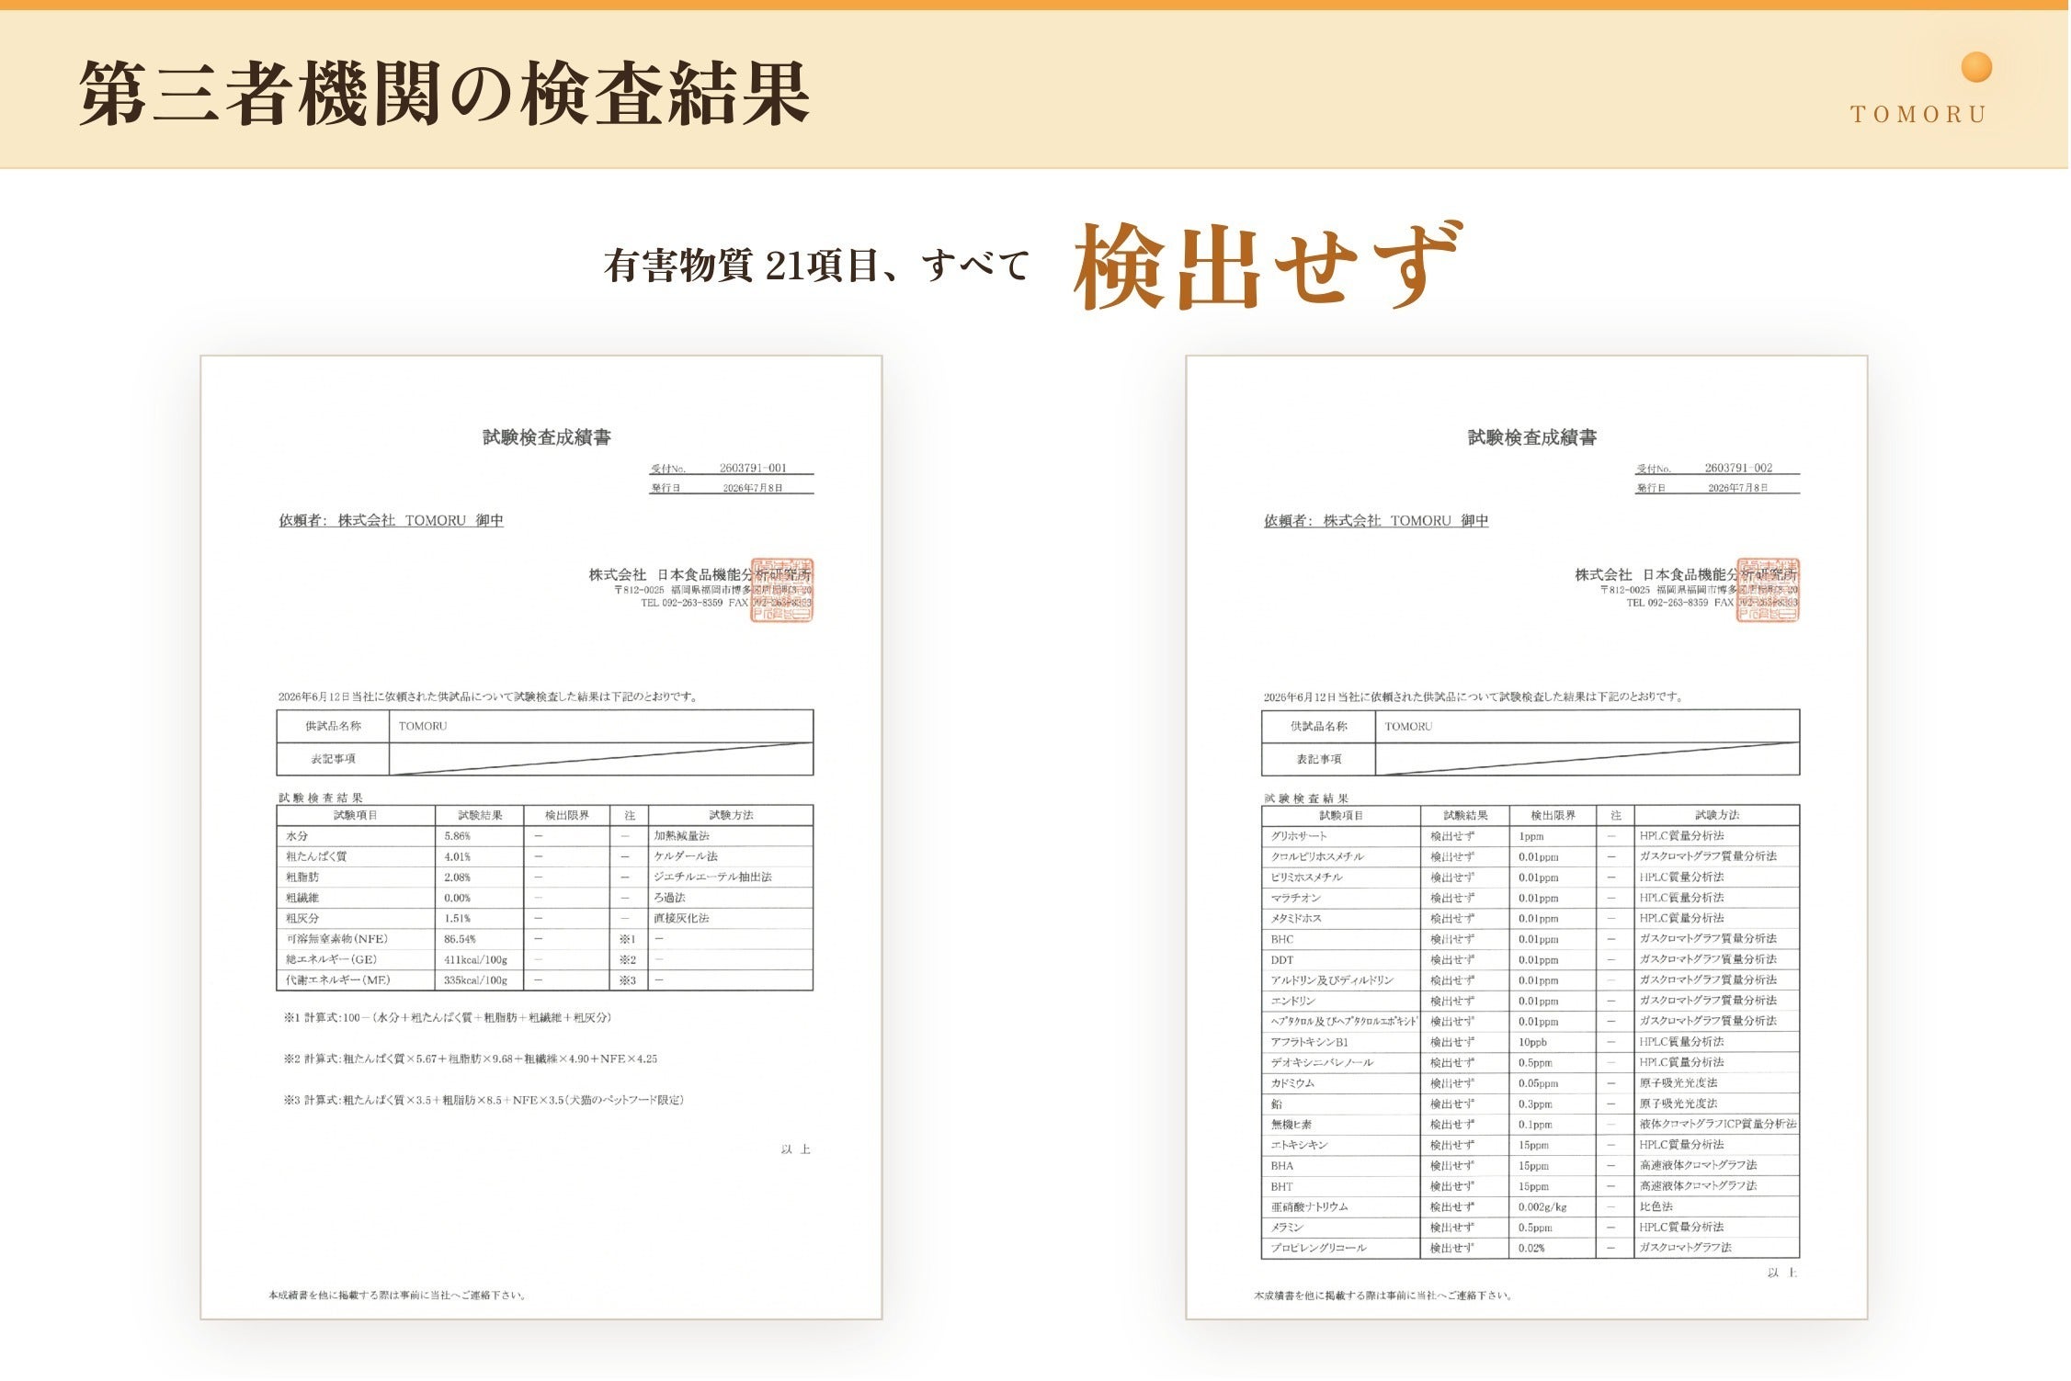Click the 0.002g/kg detection limit cell

tap(1543, 1206)
